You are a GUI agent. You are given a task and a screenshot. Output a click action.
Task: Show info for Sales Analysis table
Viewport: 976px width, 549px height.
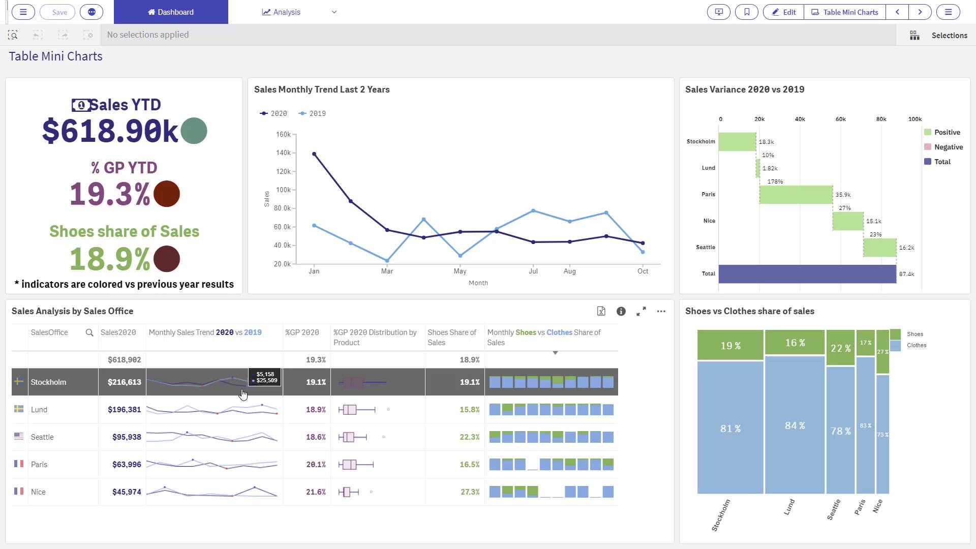click(x=621, y=311)
